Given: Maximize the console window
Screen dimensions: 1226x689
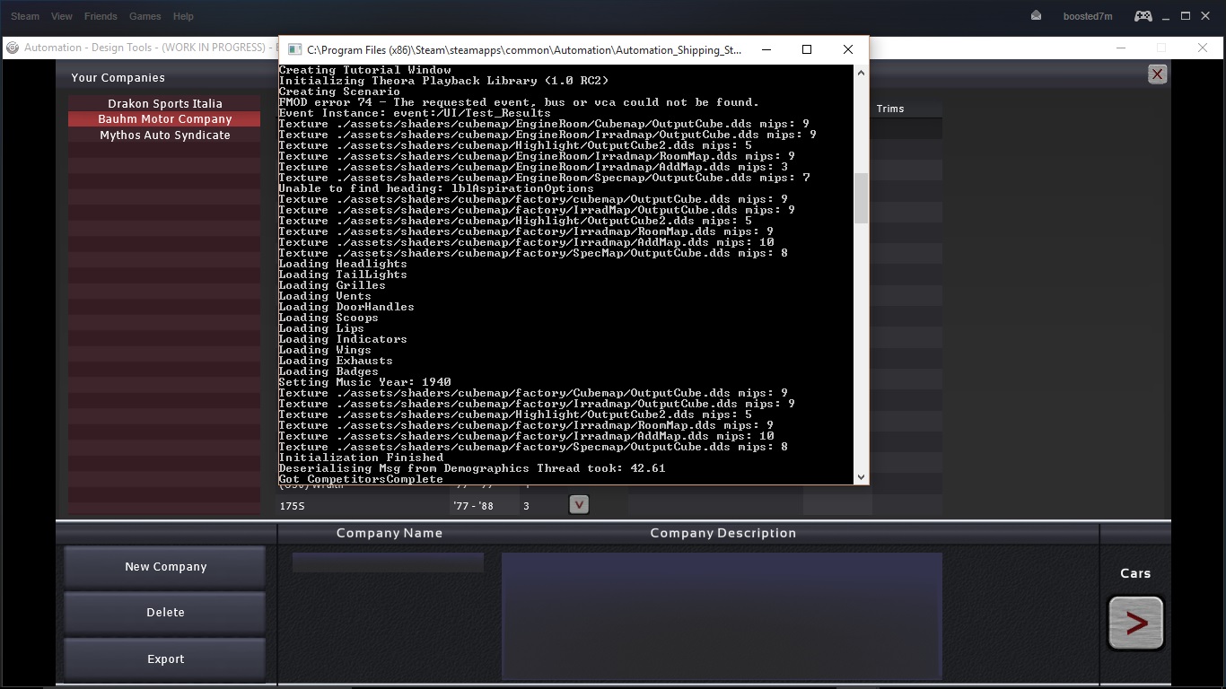Looking at the screenshot, I should (807, 50).
